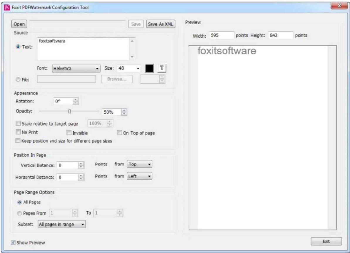Open the horizontal from Left dropdown
This screenshot has width=350, height=253.
[140, 176]
